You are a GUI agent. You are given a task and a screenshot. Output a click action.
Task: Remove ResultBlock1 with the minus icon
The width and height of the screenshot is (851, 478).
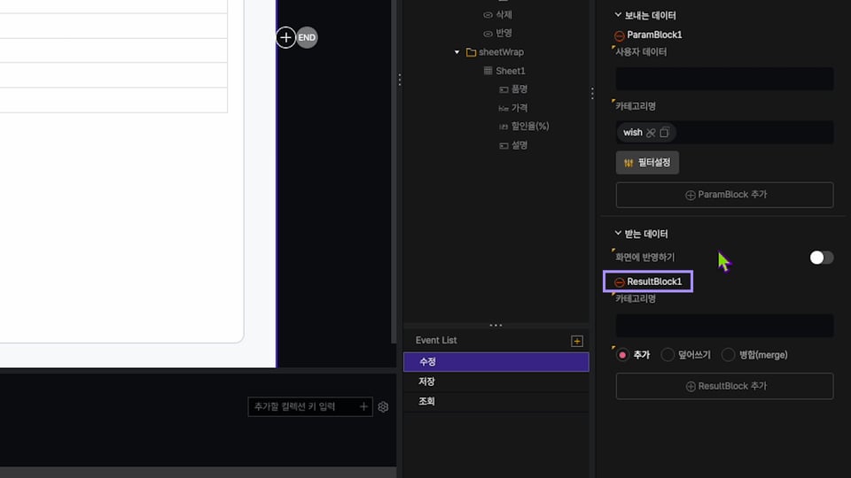[x=620, y=282]
